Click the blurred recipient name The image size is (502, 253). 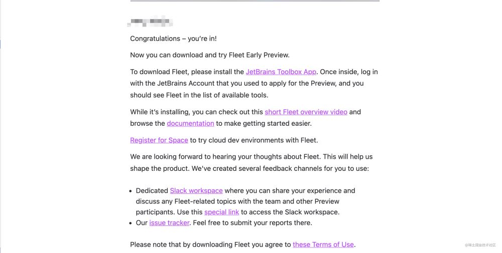point(151,22)
